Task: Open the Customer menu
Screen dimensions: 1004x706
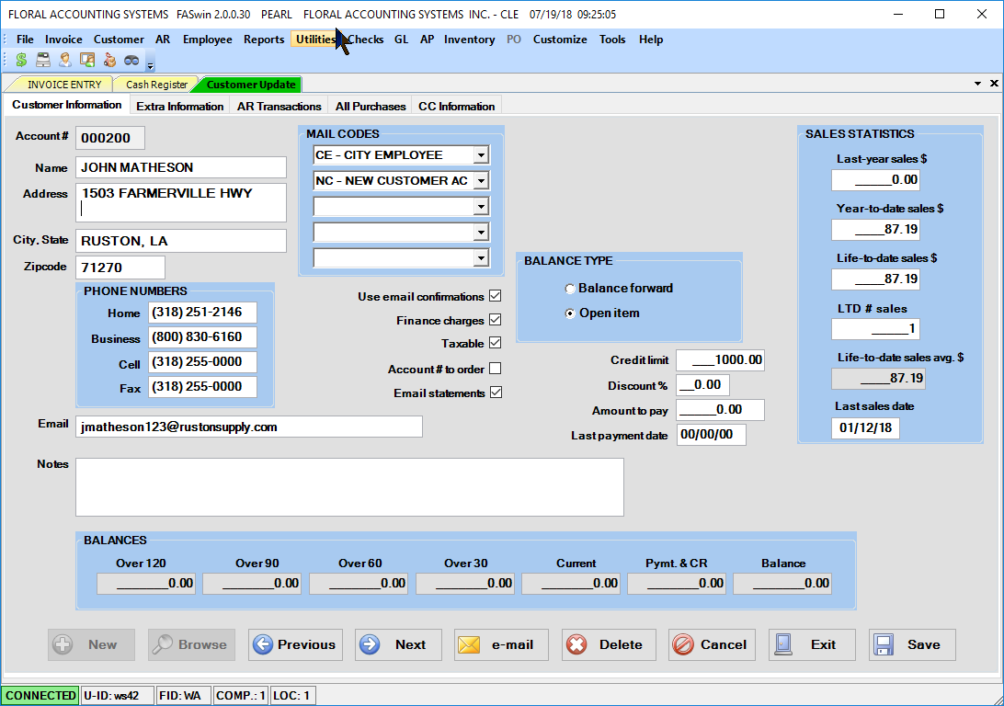Action: [119, 39]
